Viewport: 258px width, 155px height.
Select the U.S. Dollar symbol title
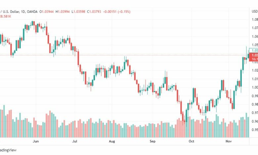pos(10,12)
